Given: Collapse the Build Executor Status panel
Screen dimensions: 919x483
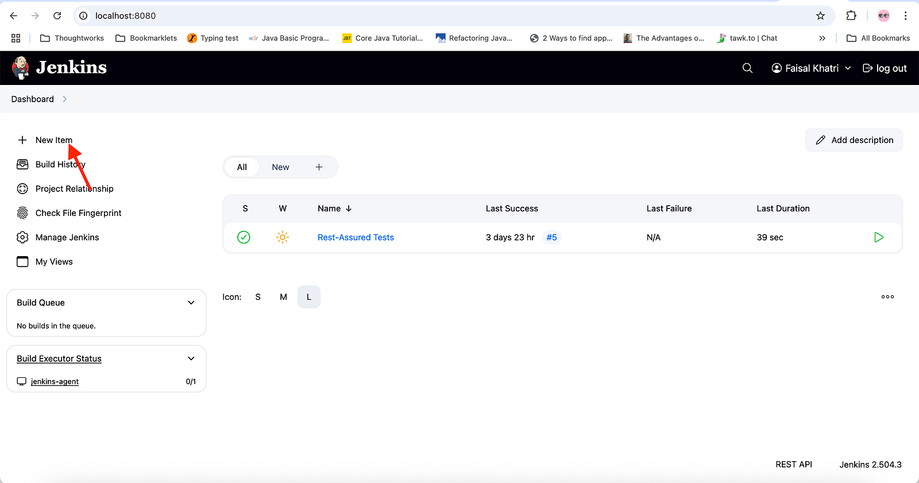Looking at the screenshot, I should pos(191,358).
